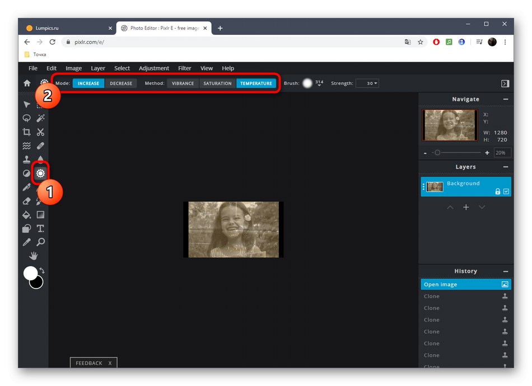The height and width of the screenshot is (386, 532).
Task: Select the Heal bandage tool
Action: click(40, 146)
